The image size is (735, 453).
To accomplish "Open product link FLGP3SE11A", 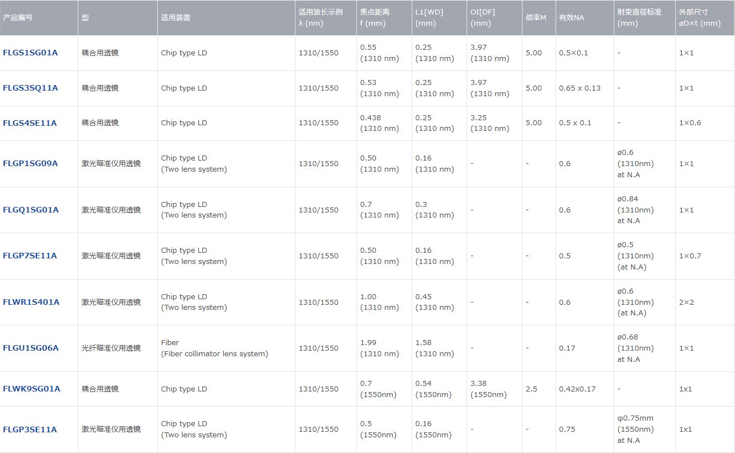I will click(30, 430).
